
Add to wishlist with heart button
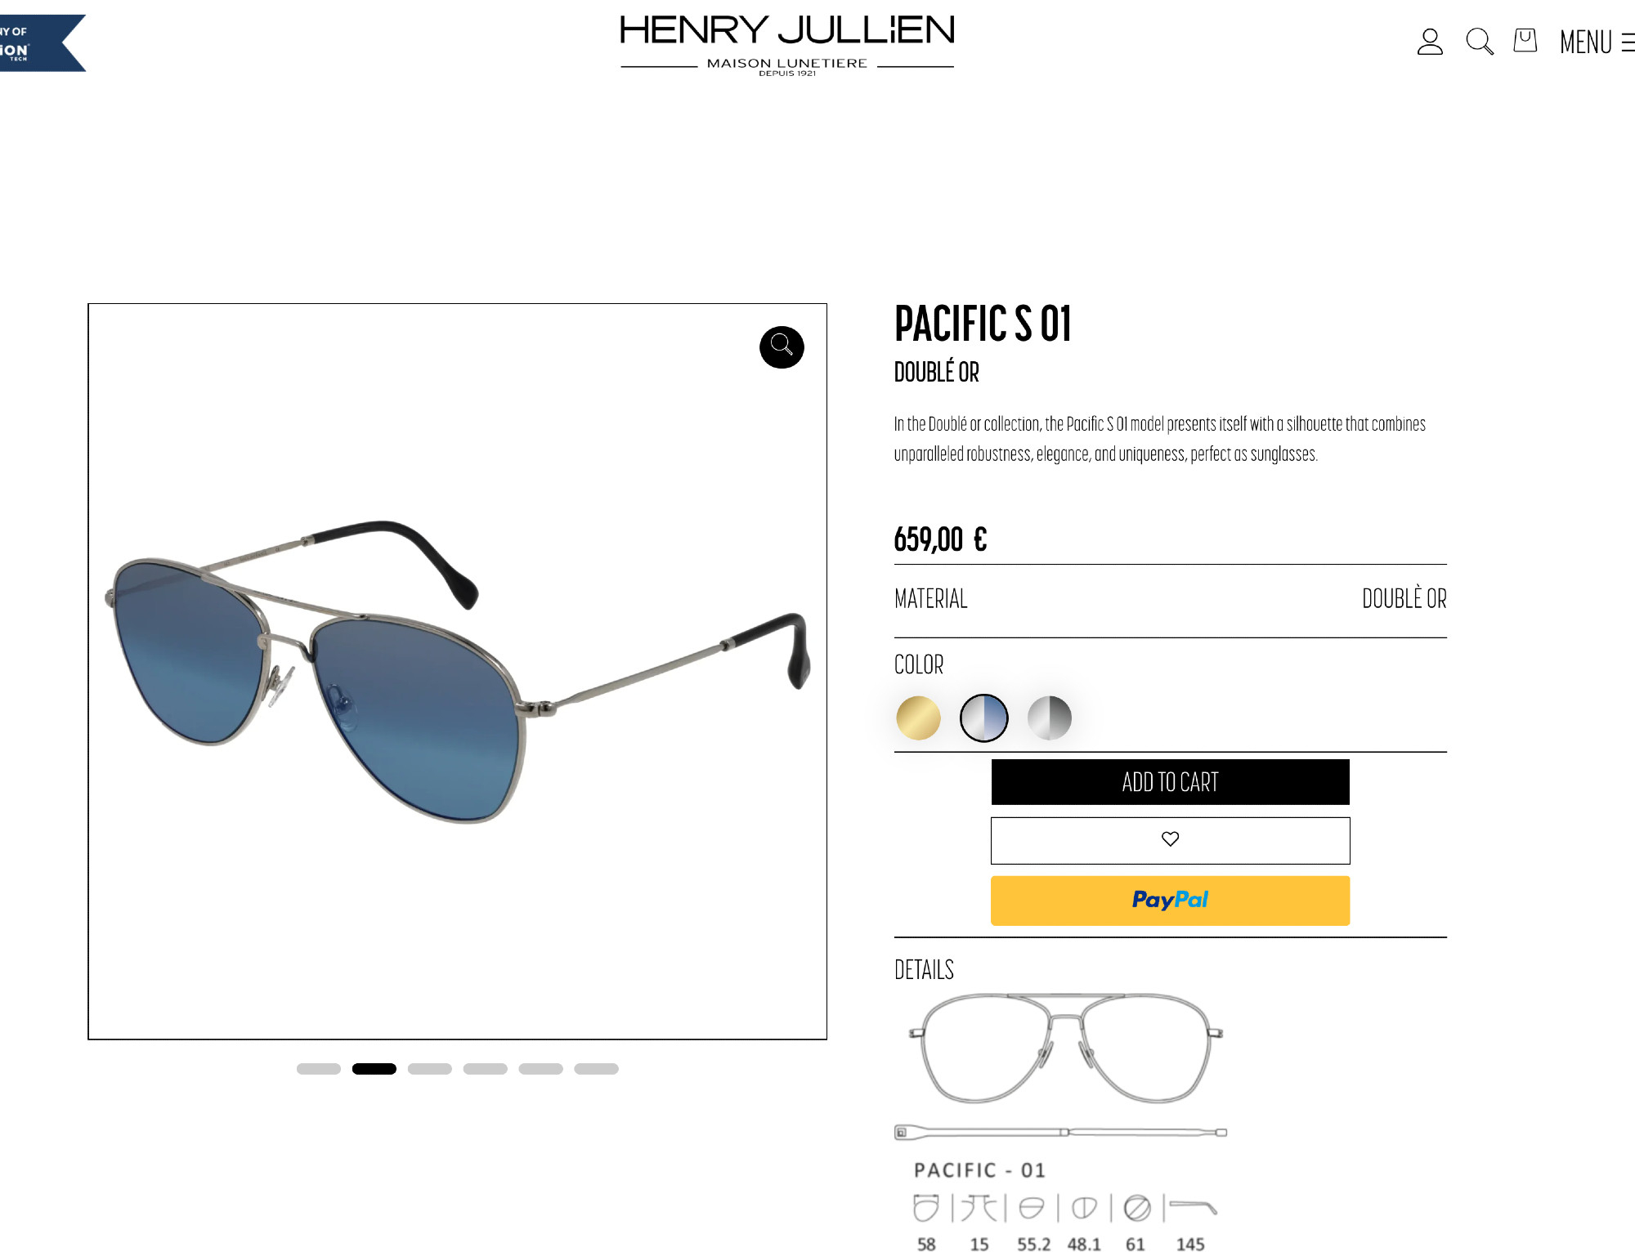(x=1170, y=840)
